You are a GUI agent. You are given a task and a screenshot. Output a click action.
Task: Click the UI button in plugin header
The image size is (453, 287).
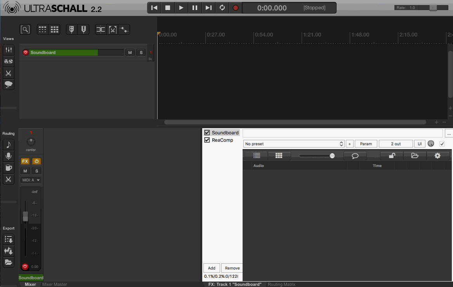point(420,144)
